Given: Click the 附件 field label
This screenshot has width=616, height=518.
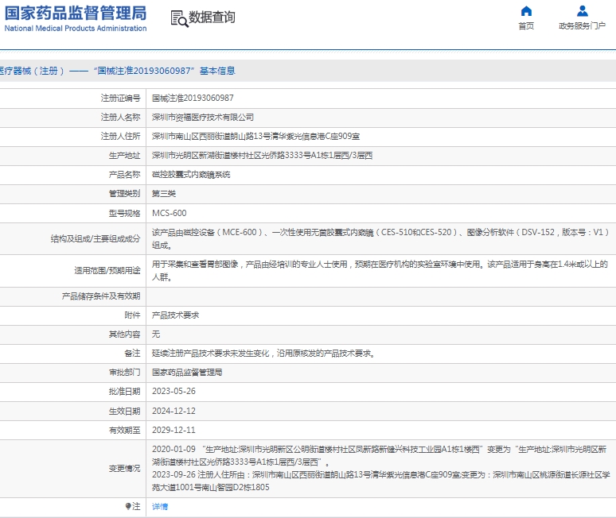Looking at the screenshot, I should click(132, 315).
